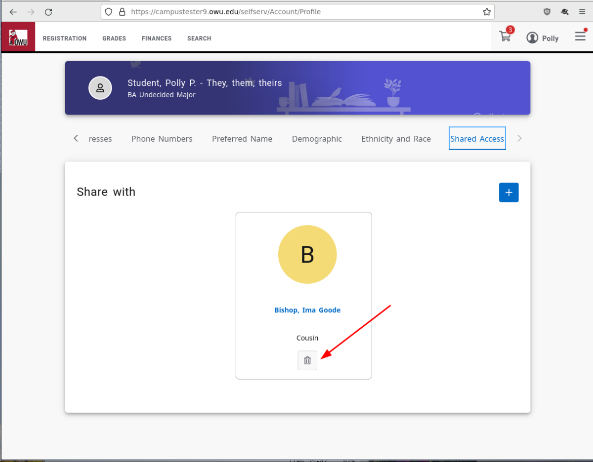Screen dimensions: 593x462
Task: Open the Firefox hamburger menu
Action: [x=582, y=12]
